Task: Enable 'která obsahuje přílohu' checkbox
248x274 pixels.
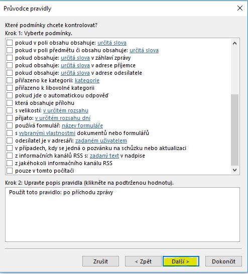Action: click(10, 103)
